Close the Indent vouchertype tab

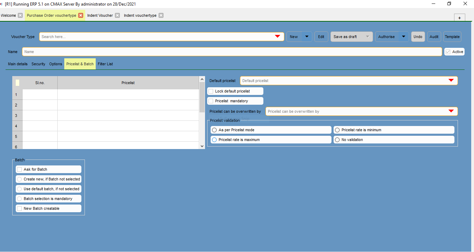tap(161, 15)
